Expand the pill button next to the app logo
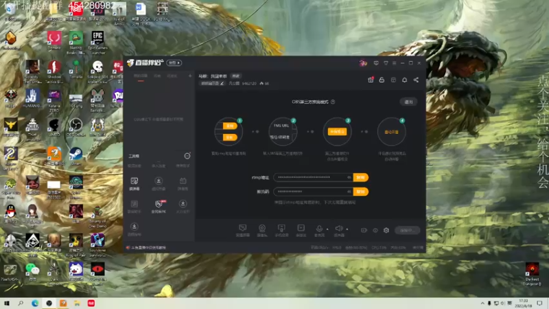Screen dimensions: 549x309 pyautogui.click(x=174, y=63)
